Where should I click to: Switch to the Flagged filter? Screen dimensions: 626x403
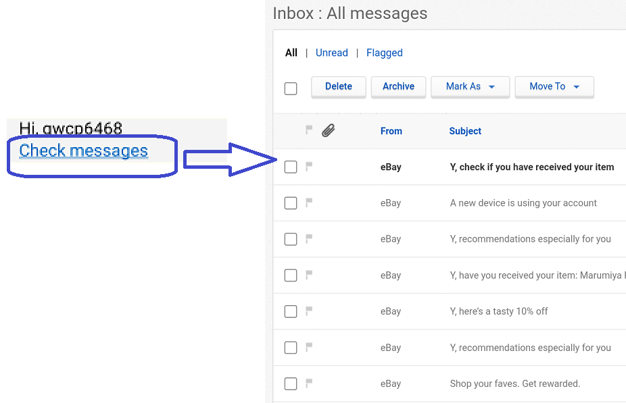[385, 53]
